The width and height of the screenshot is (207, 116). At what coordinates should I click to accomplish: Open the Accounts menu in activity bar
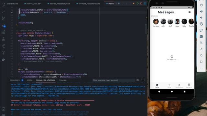tap(4, 109)
